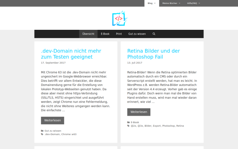
Task: Click tag icon beside @2x tag
Action: 129,126
